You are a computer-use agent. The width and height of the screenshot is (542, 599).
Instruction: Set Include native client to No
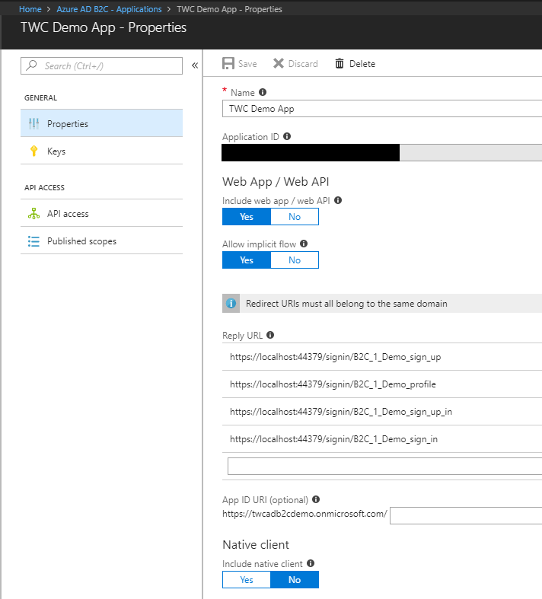(x=295, y=579)
